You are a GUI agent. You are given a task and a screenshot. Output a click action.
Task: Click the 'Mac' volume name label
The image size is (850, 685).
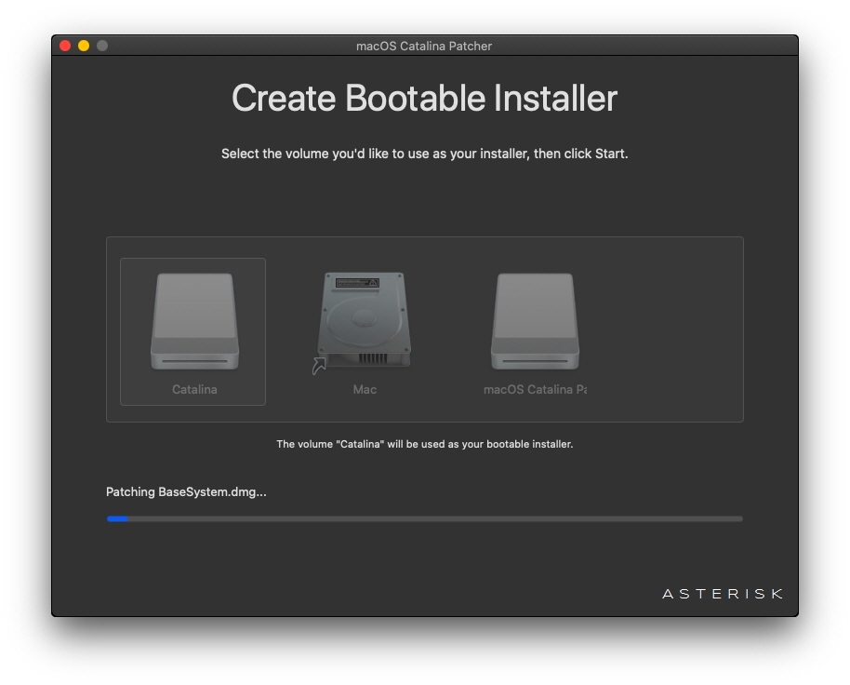pos(365,389)
